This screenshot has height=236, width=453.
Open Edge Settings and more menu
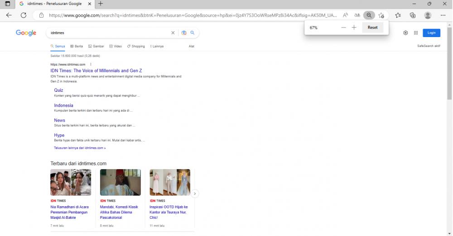point(443,15)
